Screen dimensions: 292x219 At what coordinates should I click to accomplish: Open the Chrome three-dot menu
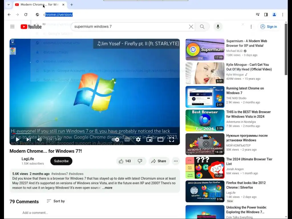283,15
